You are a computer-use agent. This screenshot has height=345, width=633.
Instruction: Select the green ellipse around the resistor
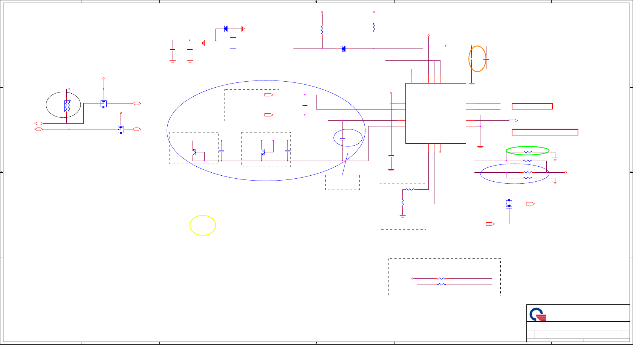[x=527, y=151]
